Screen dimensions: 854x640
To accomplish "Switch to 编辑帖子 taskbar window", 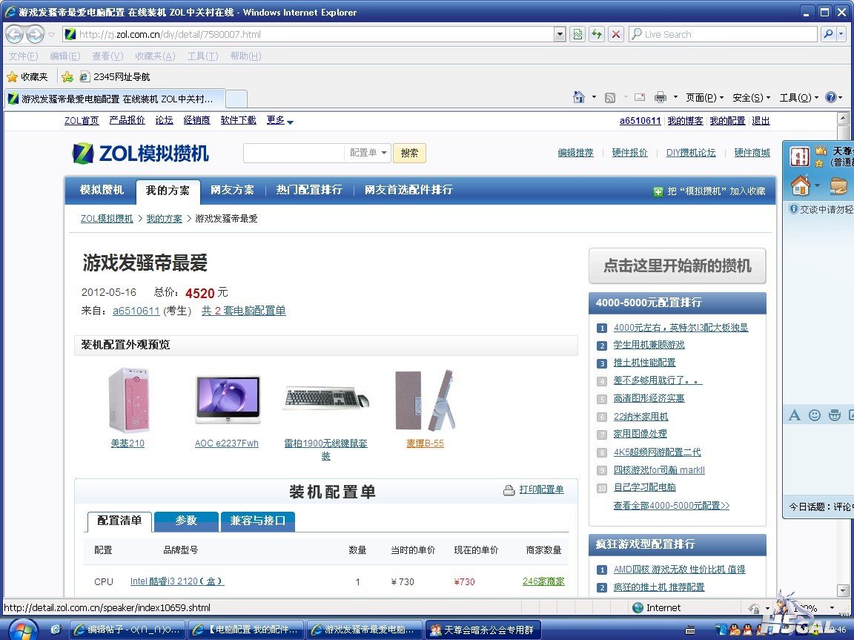I will 128,630.
